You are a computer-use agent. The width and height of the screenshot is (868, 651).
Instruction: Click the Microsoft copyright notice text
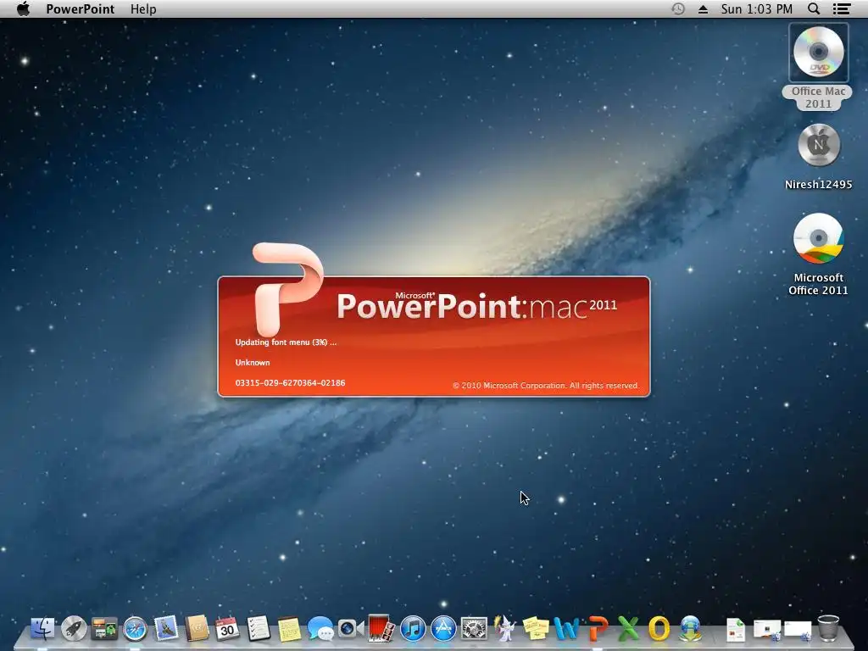pos(546,386)
